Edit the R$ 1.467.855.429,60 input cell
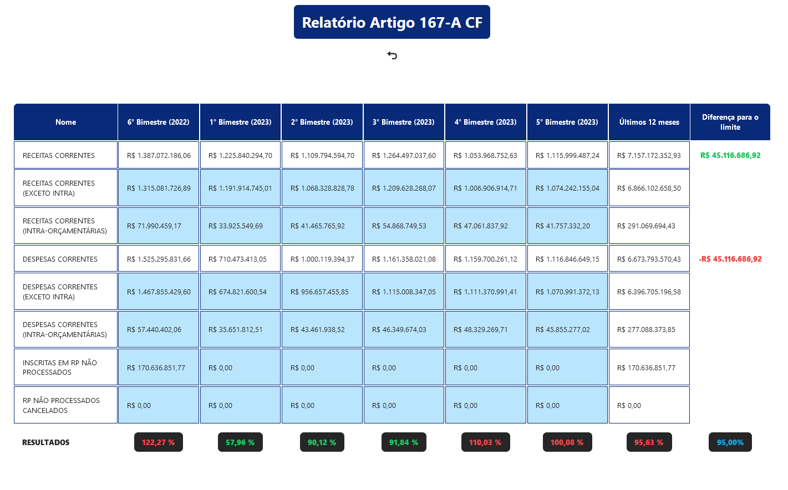This screenshot has height=490, width=788. (x=159, y=292)
